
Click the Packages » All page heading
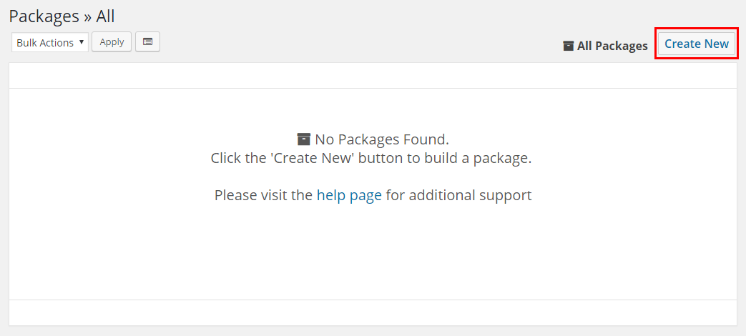(x=62, y=16)
